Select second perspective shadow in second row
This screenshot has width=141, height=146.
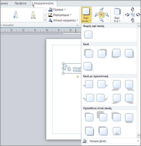102,98
